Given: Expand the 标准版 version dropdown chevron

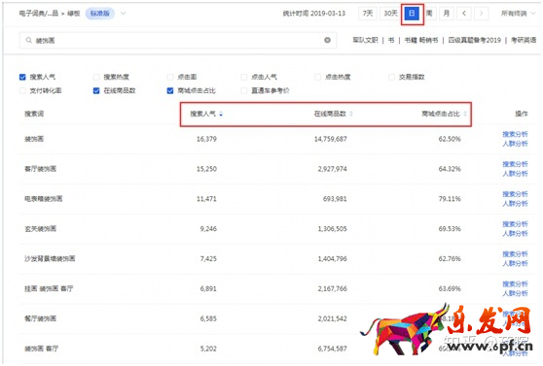Looking at the screenshot, I should tap(124, 14).
